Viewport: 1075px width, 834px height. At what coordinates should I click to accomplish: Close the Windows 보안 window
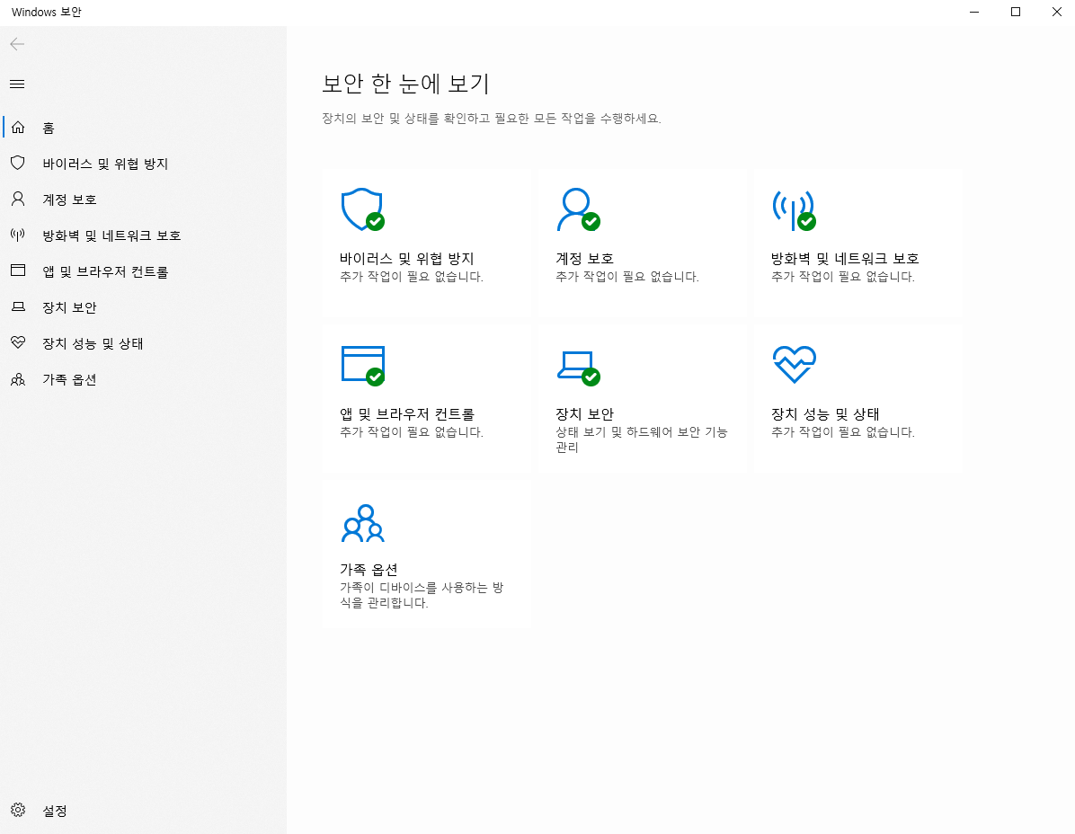click(x=1056, y=13)
